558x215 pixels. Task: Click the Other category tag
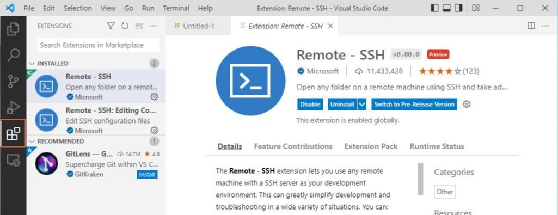coord(445,192)
